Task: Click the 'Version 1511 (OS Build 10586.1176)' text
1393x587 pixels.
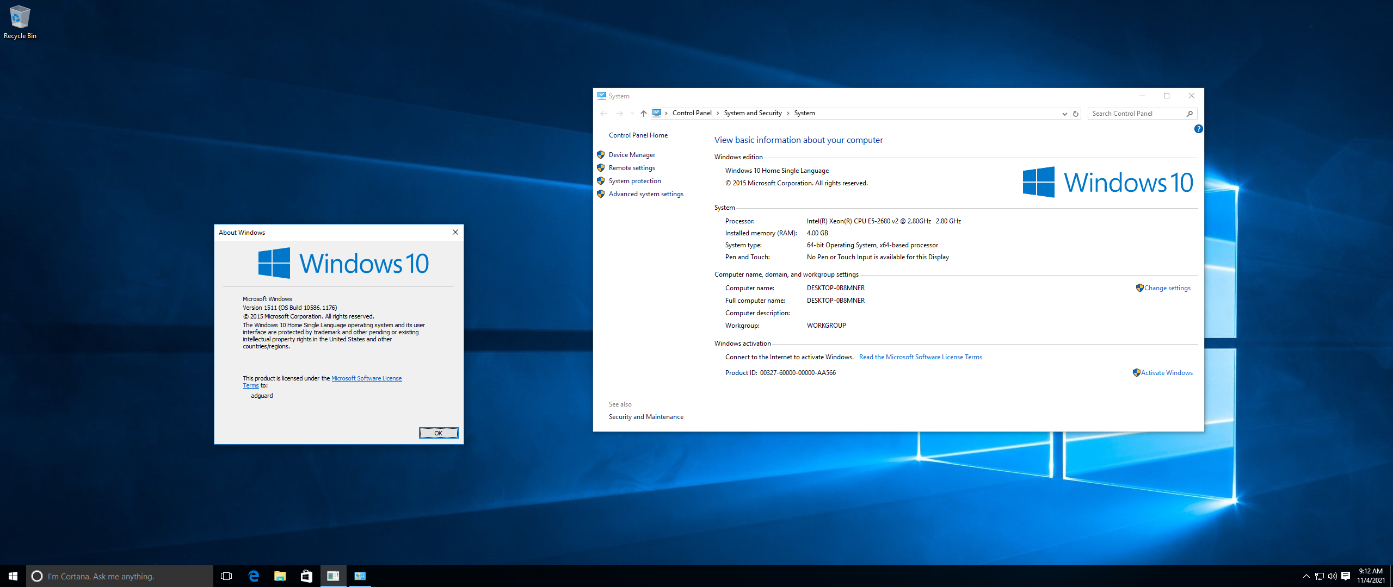Action: pos(289,308)
